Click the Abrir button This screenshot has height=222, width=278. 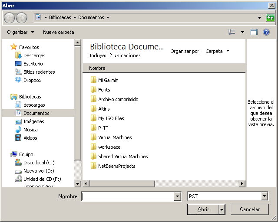point(203,209)
